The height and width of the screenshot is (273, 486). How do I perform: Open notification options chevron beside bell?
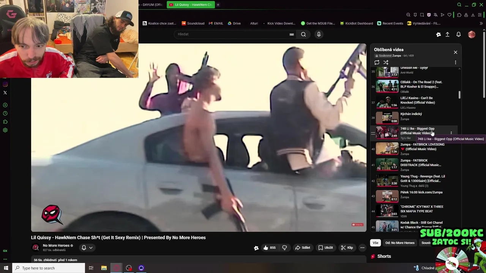pos(91,248)
